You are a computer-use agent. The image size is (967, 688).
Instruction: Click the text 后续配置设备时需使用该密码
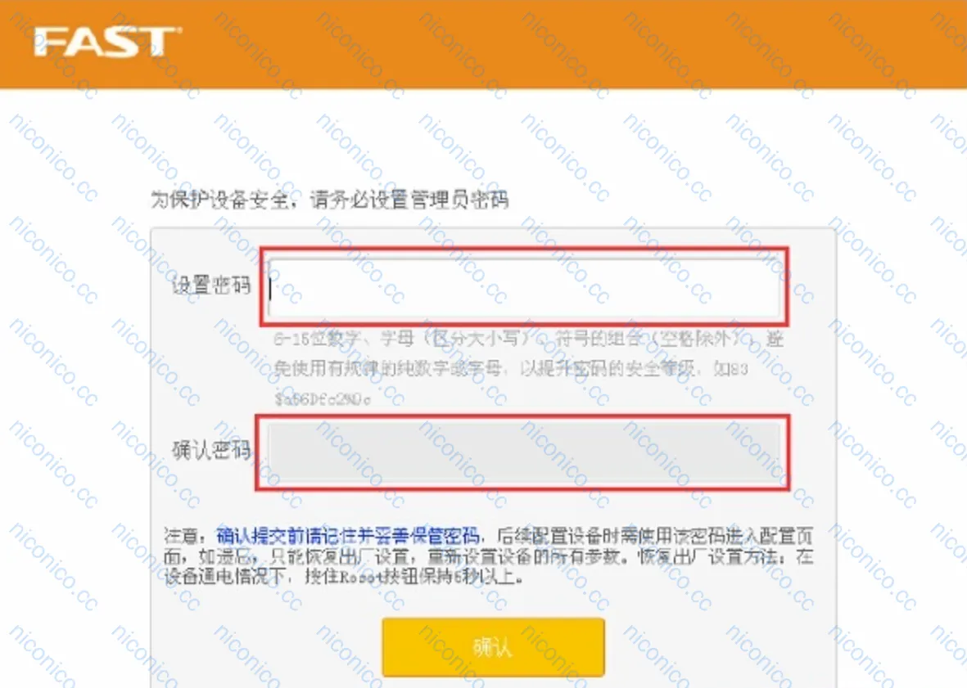click(611, 536)
